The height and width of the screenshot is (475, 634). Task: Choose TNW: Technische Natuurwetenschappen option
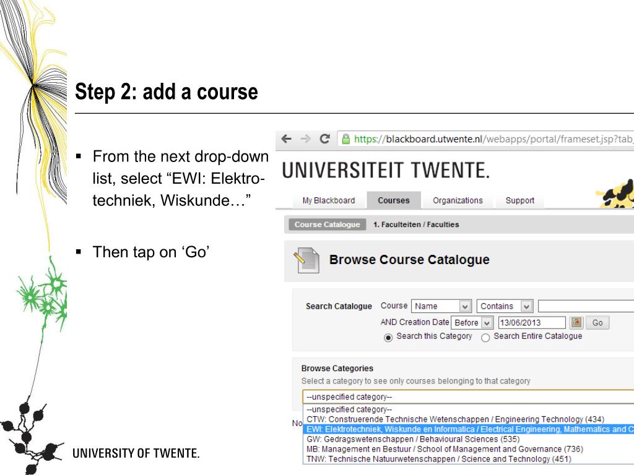(469, 459)
